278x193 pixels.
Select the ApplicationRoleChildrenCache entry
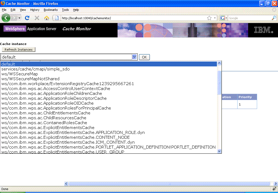(x=109, y=93)
